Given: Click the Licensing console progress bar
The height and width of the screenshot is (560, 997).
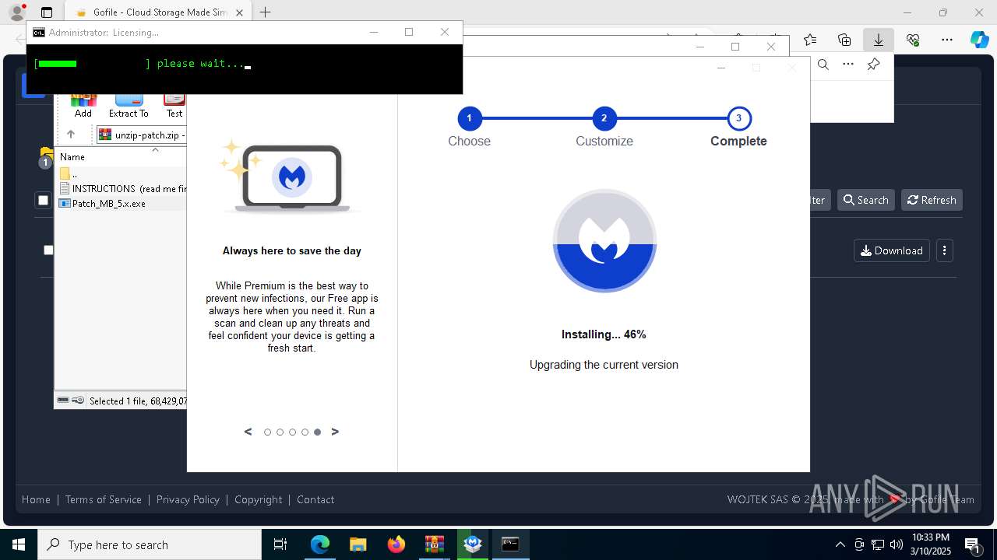Looking at the screenshot, I should pos(91,64).
